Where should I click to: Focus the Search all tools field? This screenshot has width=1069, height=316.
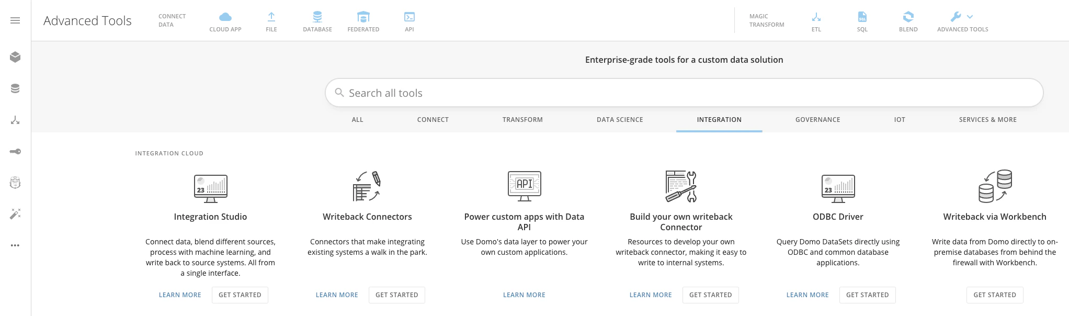pyautogui.click(x=684, y=93)
